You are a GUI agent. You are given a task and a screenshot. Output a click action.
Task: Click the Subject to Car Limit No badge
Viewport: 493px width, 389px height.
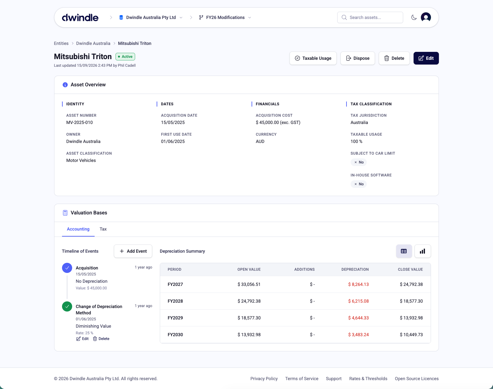(x=359, y=162)
